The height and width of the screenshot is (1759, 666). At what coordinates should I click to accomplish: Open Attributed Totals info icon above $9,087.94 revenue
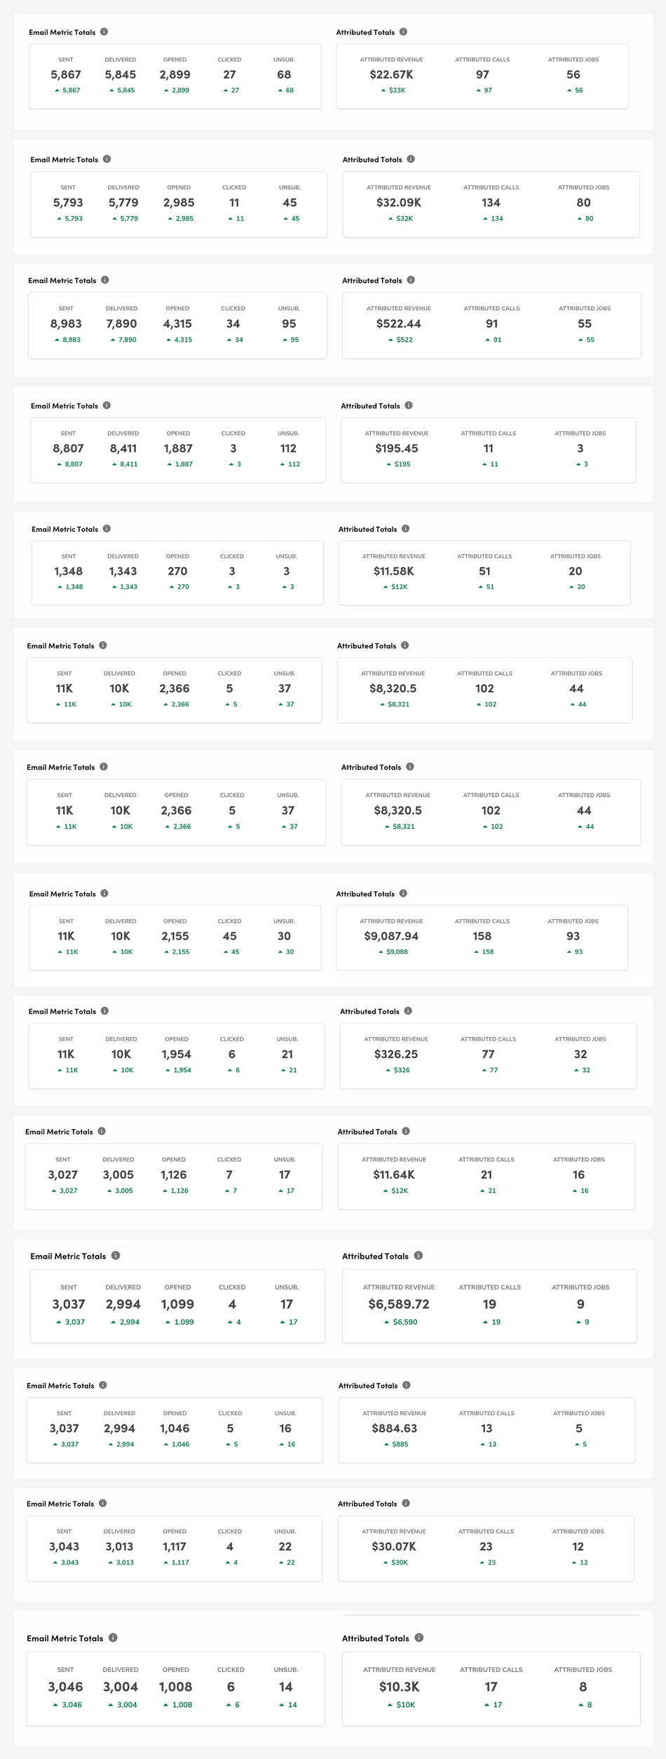point(403,893)
